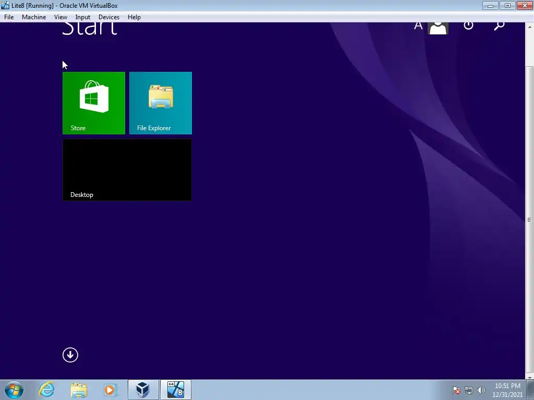Open Windows Explorer from the taskbar
534x400 pixels.
79,390
